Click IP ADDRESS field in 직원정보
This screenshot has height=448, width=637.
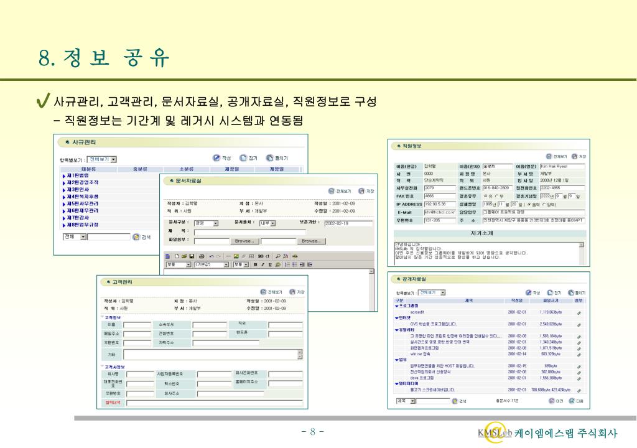(x=440, y=204)
